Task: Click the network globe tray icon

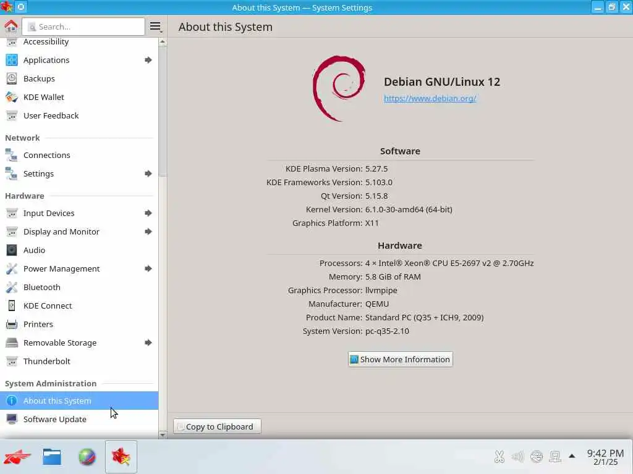Action: tap(537, 456)
